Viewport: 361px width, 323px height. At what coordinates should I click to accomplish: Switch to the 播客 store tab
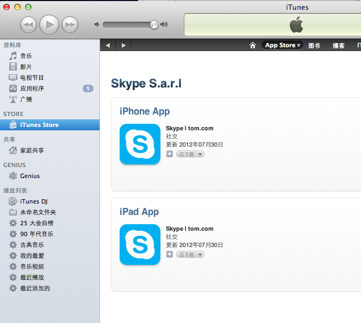click(338, 46)
